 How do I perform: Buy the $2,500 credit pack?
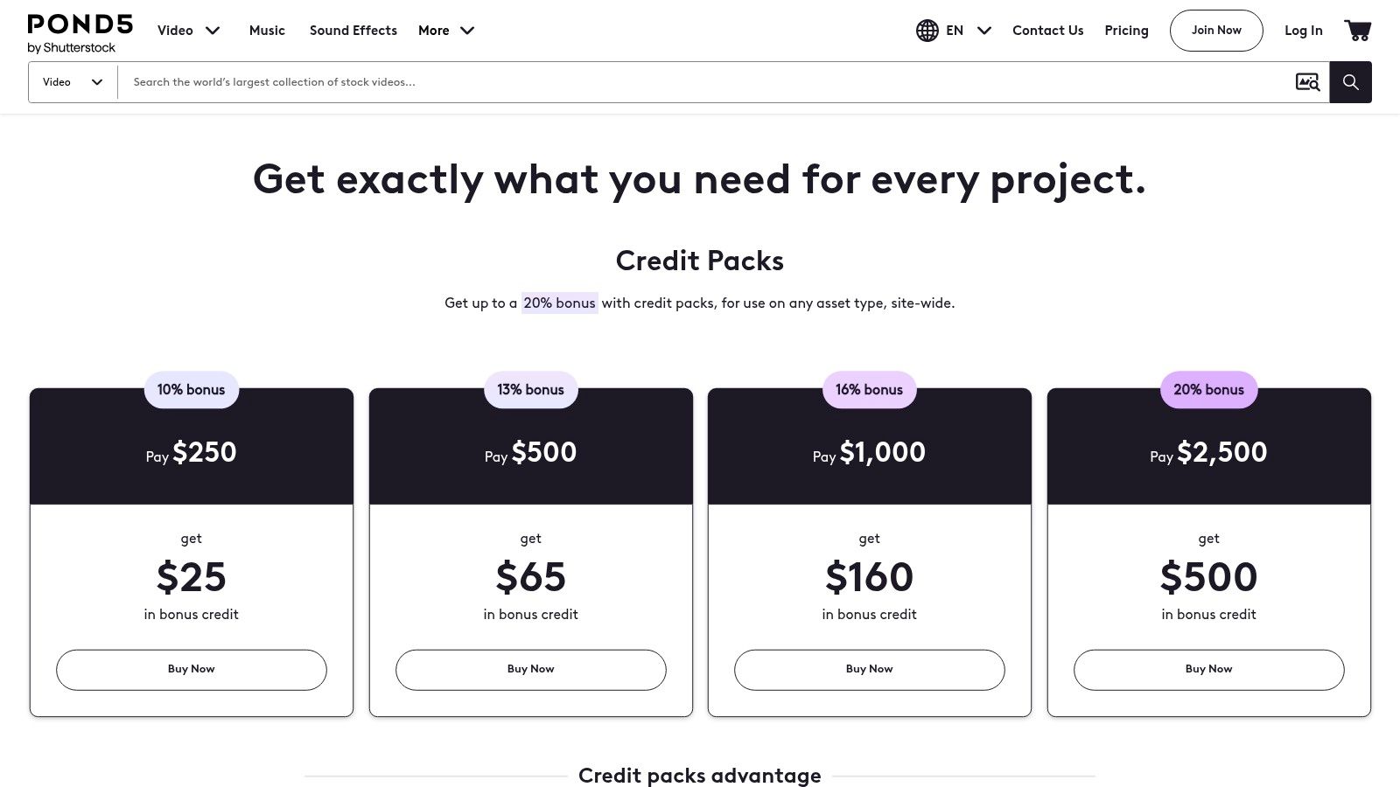pyautogui.click(x=1208, y=669)
